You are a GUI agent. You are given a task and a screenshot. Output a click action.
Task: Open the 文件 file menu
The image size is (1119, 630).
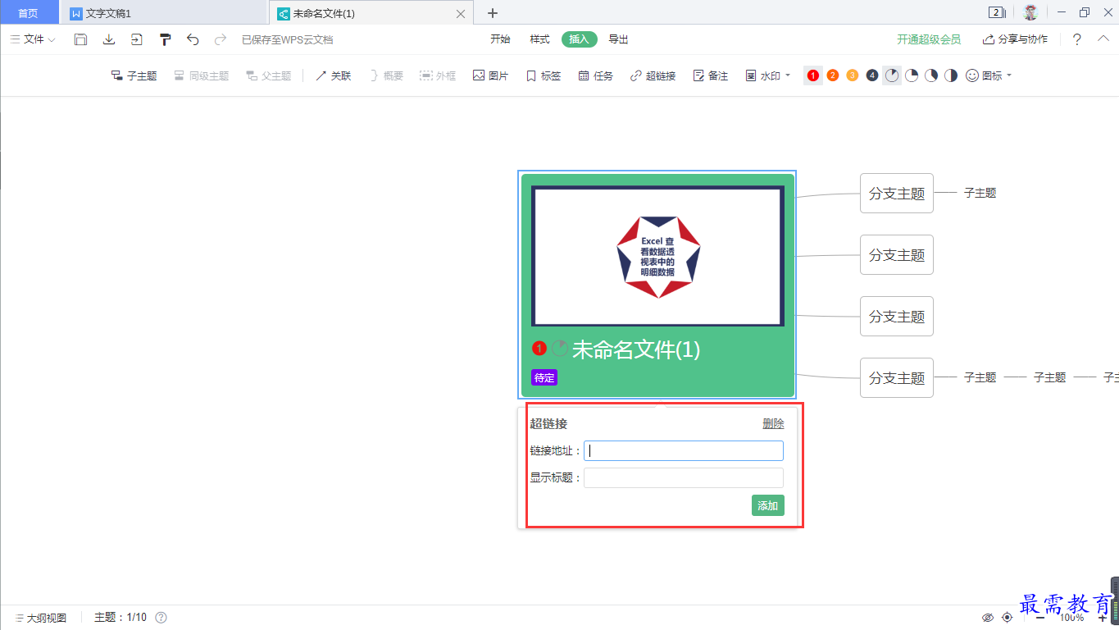33,39
